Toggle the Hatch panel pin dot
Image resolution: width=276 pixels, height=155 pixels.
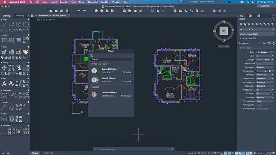pyautogui.click(x=29, y=35)
